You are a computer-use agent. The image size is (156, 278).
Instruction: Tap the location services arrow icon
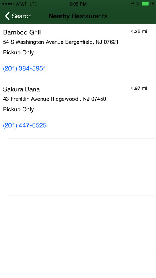point(133,4)
